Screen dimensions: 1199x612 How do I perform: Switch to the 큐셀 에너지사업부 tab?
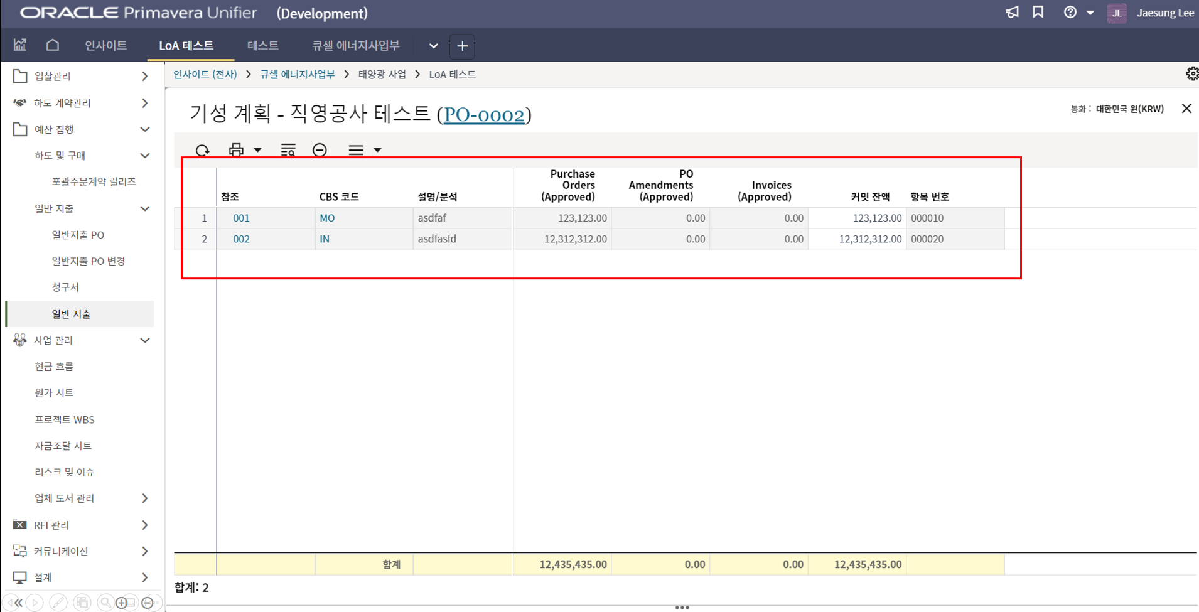(x=355, y=46)
